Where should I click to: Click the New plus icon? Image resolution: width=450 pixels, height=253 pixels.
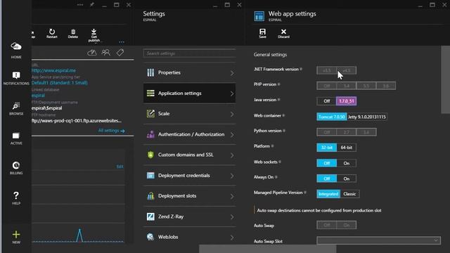tap(16, 235)
